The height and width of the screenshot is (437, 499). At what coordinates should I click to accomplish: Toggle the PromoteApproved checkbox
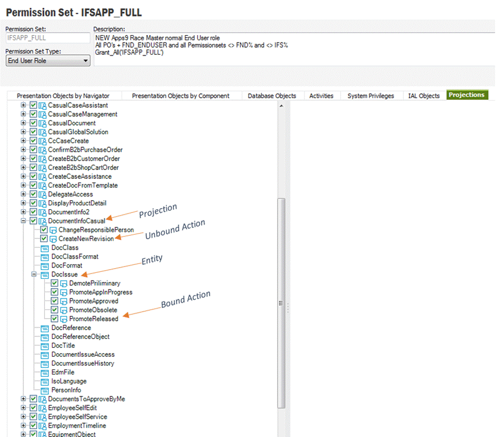click(x=55, y=301)
